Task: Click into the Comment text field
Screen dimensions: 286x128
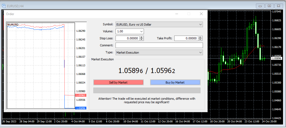Action: tap(159, 45)
